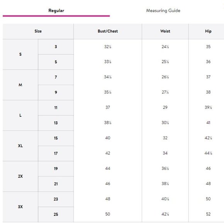Select the 2X size group cell
The image size is (224, 224).
point(20,176)
